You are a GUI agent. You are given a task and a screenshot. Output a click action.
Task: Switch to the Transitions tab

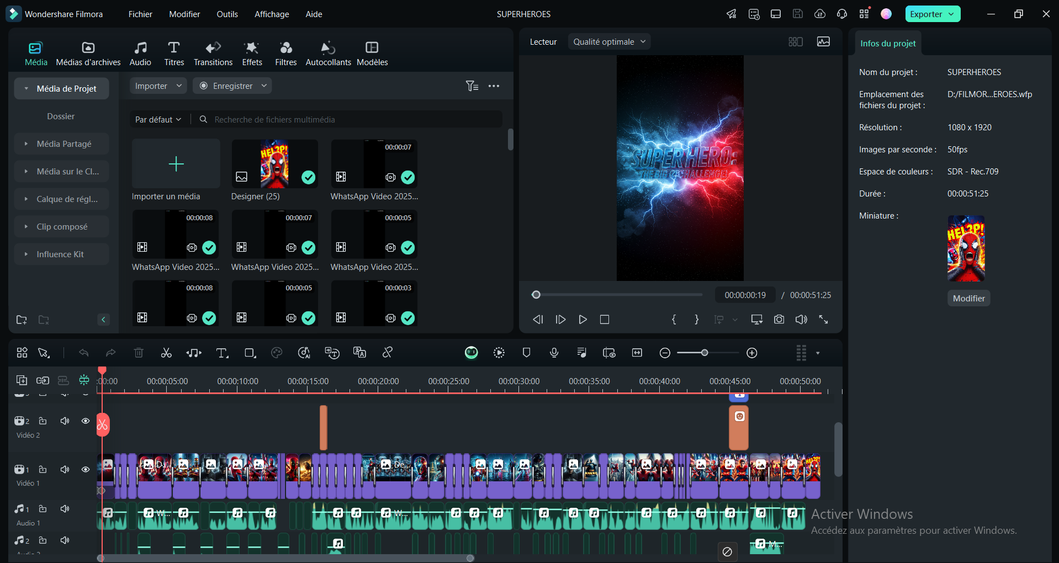213,54
